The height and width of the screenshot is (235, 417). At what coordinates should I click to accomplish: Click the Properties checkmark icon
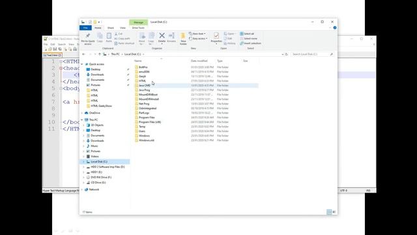pyautogui.click(x=216, y=35)
